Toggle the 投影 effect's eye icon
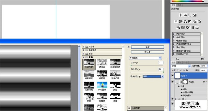This screenshot has height=111, width=208. 181,89
